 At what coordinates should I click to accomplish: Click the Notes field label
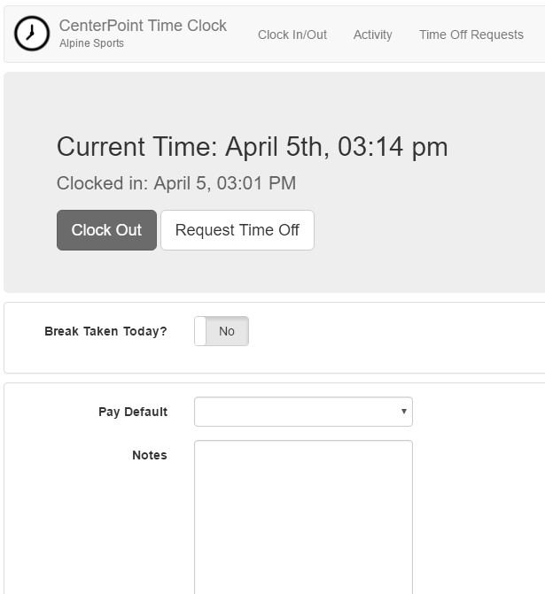(150, 455)
